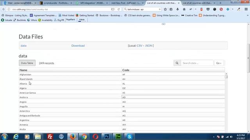250x140 pixels.
Task: Click the taskbar clock showing 6:23 PM
Action: [241, 137]
